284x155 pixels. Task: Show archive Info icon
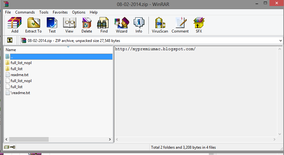coord(139,23)
